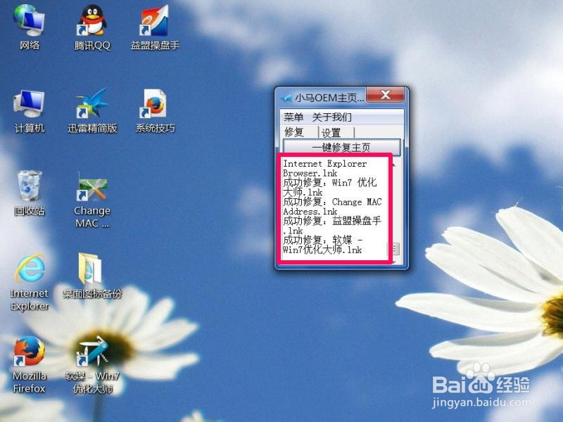Click log line 成功修复: Change MAC

click(332, 202)
